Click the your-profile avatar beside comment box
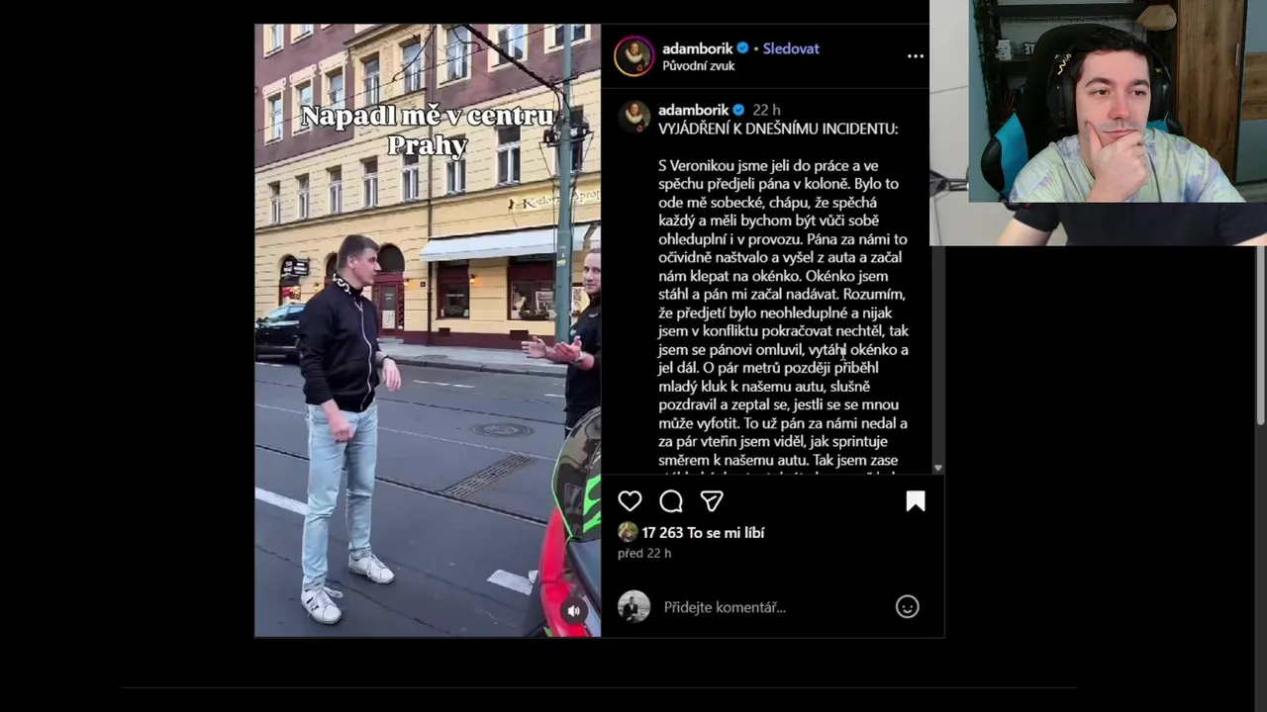This screenshot has width=1267, height=712. [x=633, y=607]
